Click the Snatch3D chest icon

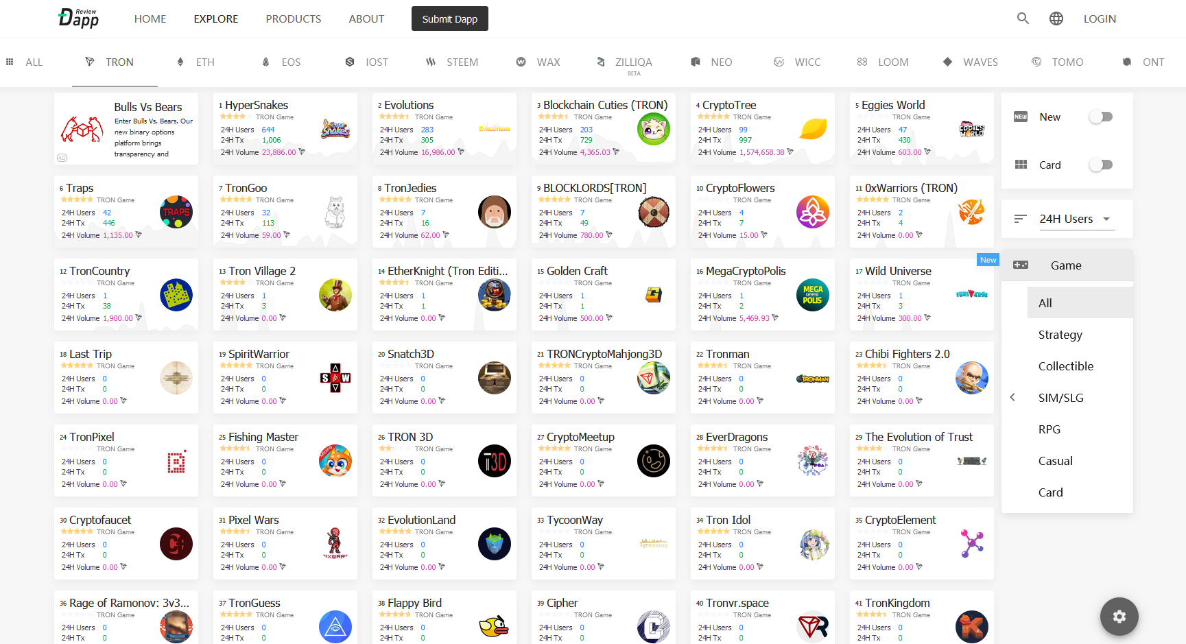(495, 378)
